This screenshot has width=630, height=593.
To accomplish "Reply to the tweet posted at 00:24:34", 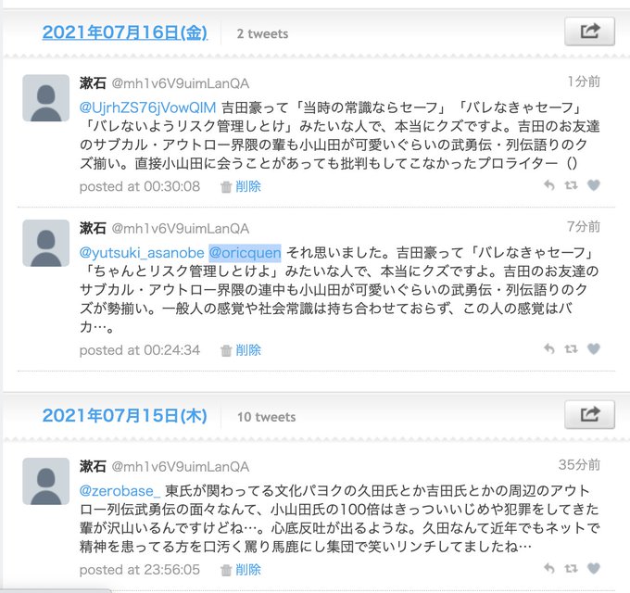I will (549, 348).
